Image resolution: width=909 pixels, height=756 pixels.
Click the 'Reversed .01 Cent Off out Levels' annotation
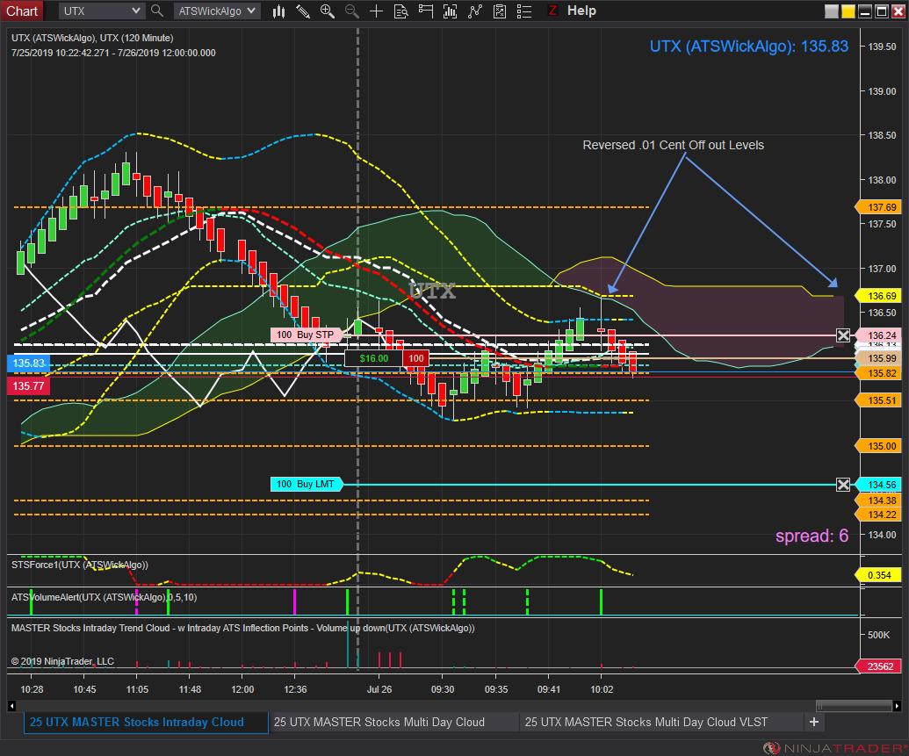[673, 145]
